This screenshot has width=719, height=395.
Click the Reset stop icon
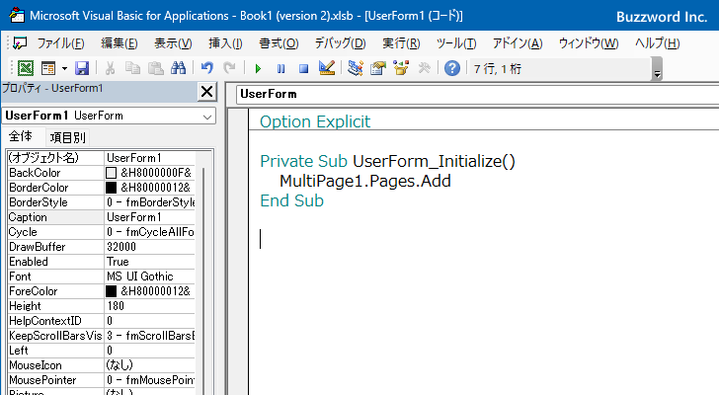(303, 69)
